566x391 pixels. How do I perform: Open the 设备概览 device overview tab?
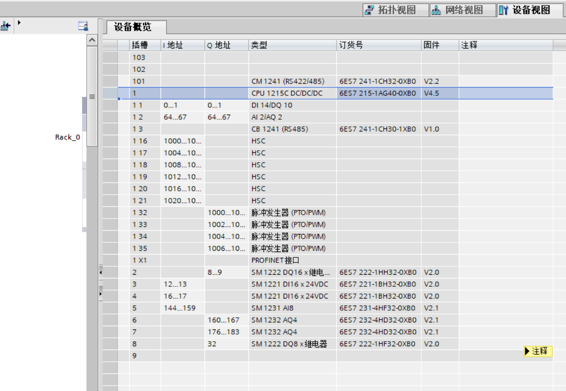coord(133,27)
